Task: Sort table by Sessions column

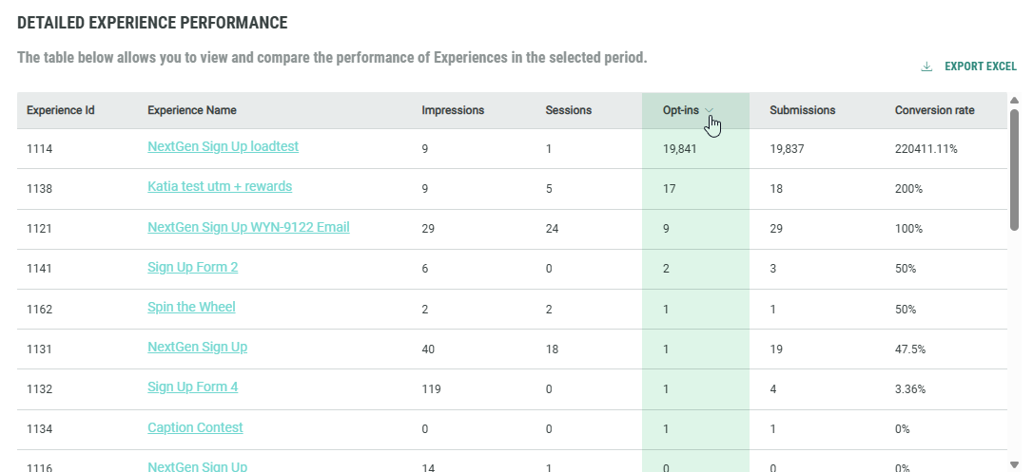Action: tap(568, 110)
